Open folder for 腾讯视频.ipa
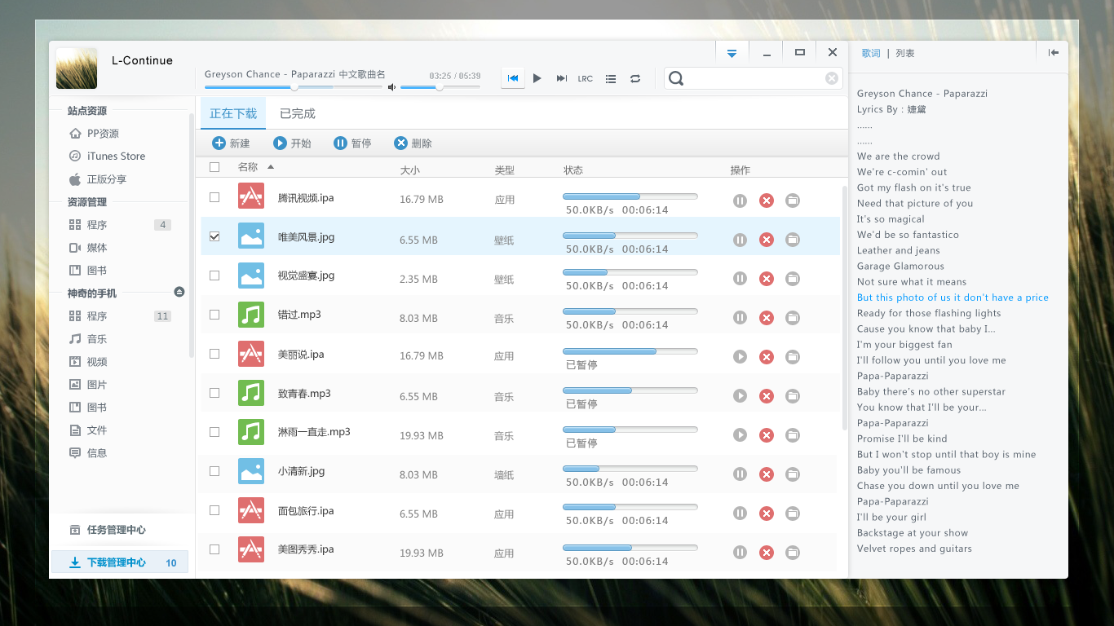The height and width of the screenshot is (626, 1114). click(x=793, y=201)
